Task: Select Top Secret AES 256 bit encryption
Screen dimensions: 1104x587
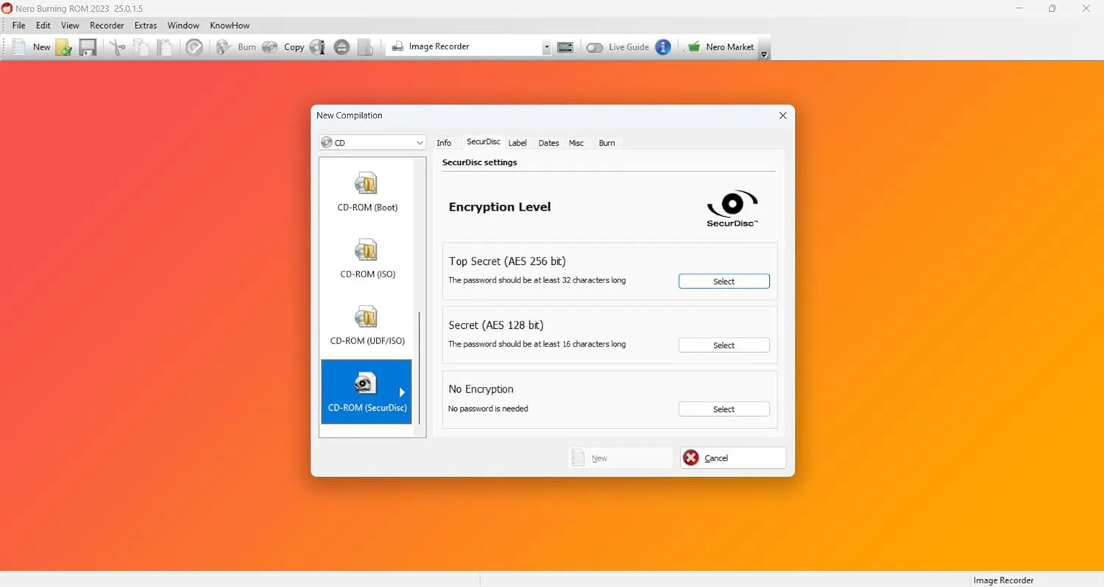Action: (x=723, y=280)
